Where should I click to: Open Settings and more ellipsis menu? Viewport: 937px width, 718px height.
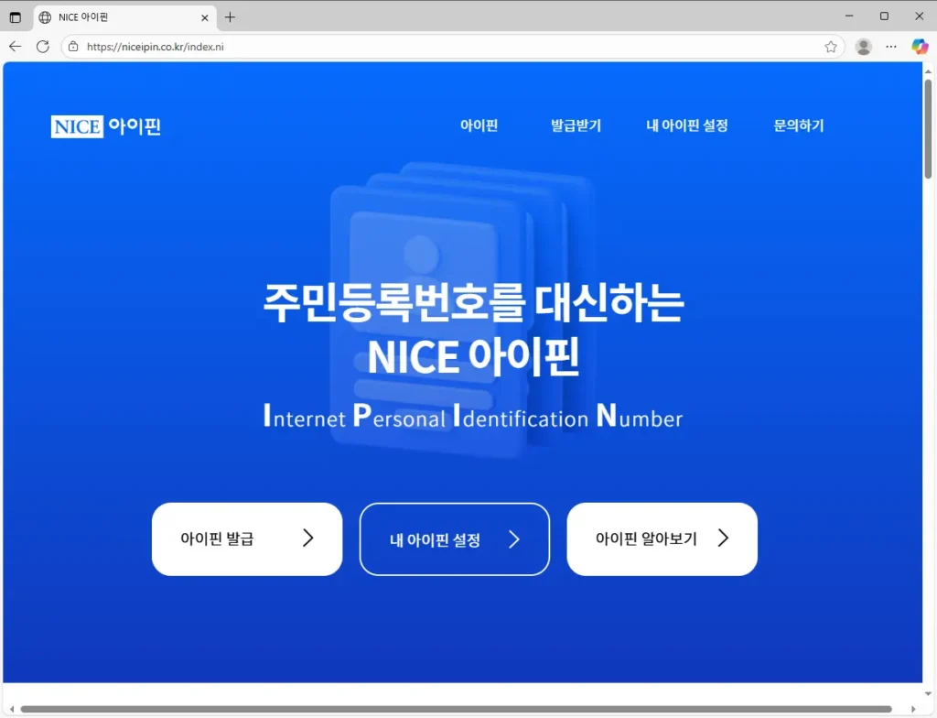[891, 47]
